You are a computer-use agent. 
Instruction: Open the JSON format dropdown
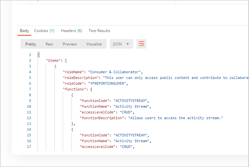tap(121, 44)
